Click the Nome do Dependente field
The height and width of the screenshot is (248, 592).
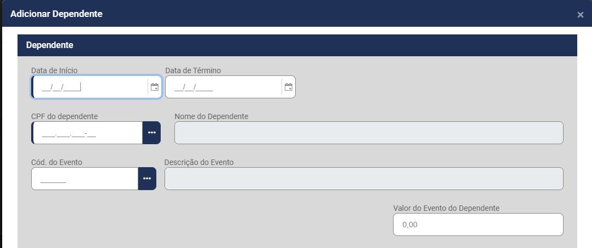pyautogui.click(x=368, y=133)
